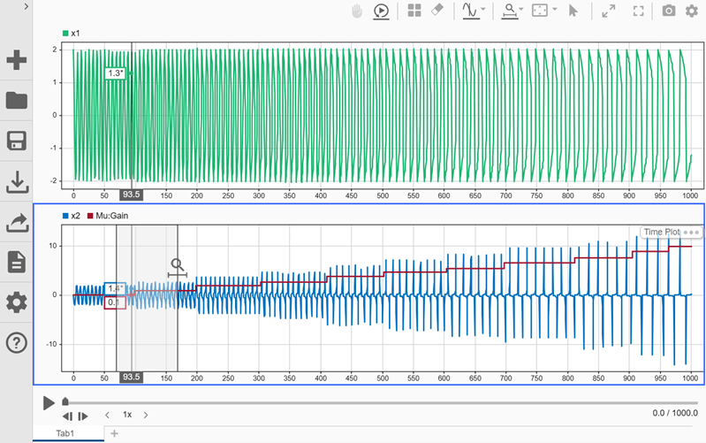
Task: Expand the fit to view dropdown
Action: point(555,9)
